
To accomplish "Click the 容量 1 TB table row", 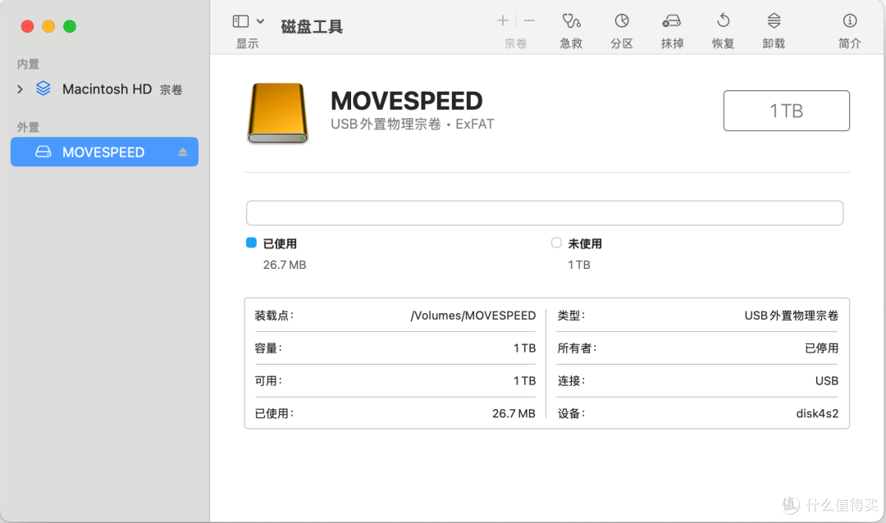I will 395,348.
